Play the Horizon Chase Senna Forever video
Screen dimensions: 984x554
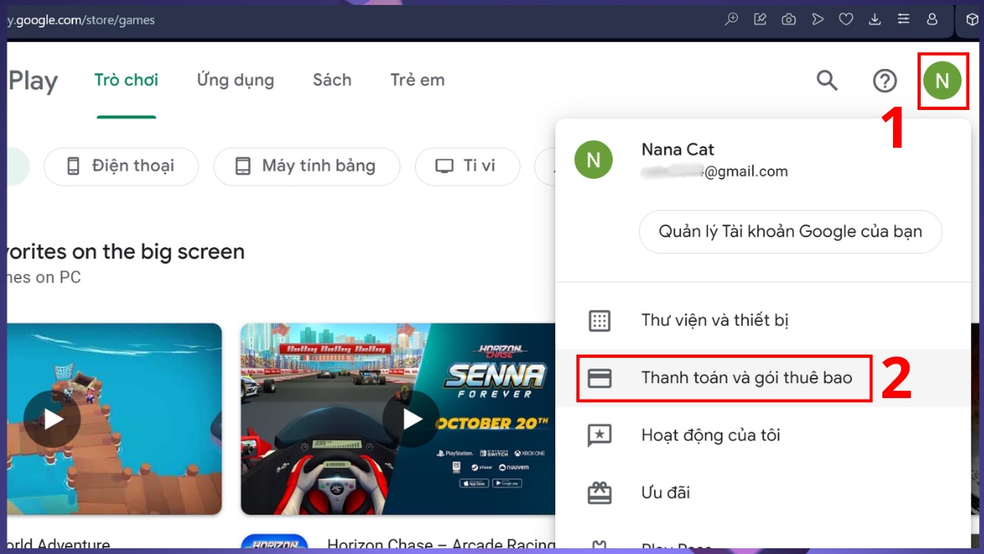411,419
